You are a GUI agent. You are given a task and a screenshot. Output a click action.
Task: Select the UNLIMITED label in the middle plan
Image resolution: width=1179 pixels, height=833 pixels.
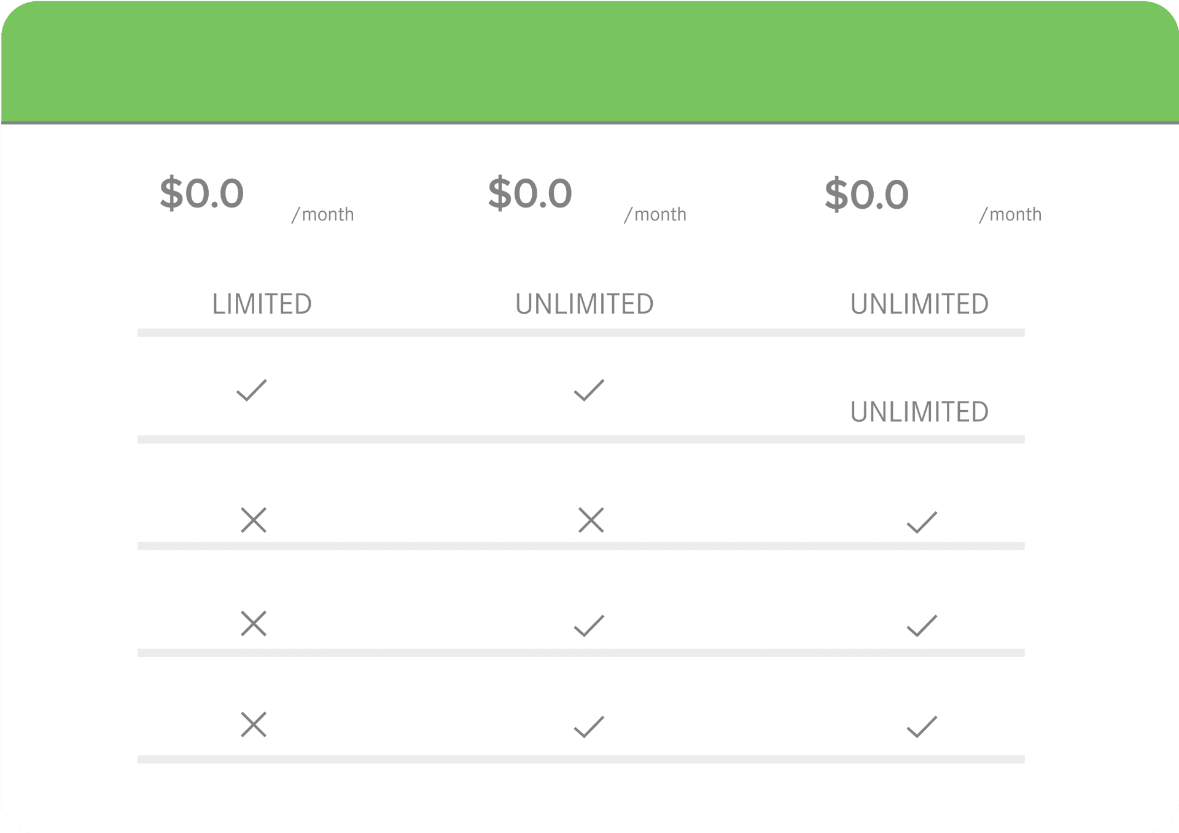pyautogui.click(x=584, y=304)
